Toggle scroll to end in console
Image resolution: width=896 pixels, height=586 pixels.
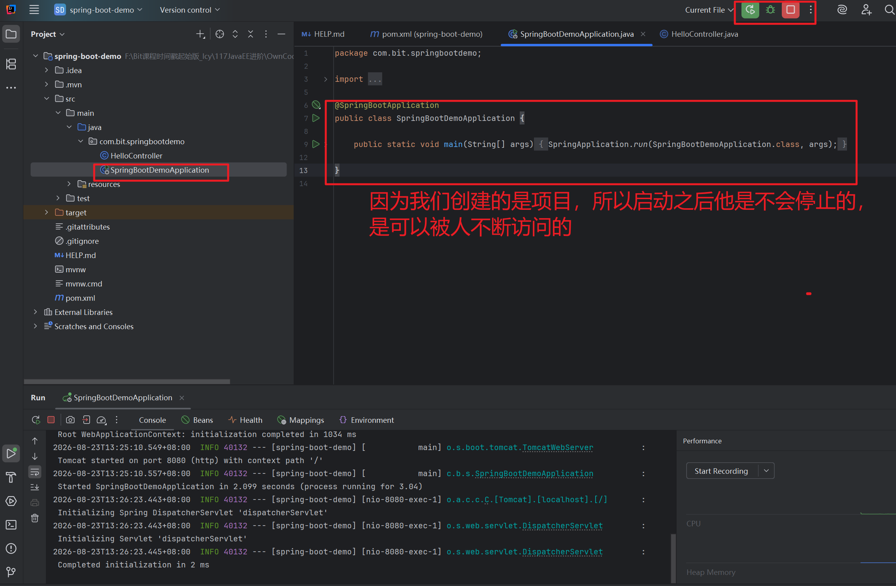(x=35, y=487)
